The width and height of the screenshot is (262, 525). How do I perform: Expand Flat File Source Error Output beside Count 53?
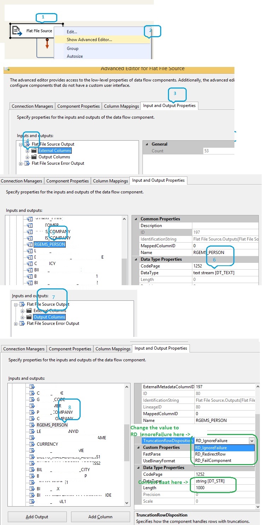(21, 163)
